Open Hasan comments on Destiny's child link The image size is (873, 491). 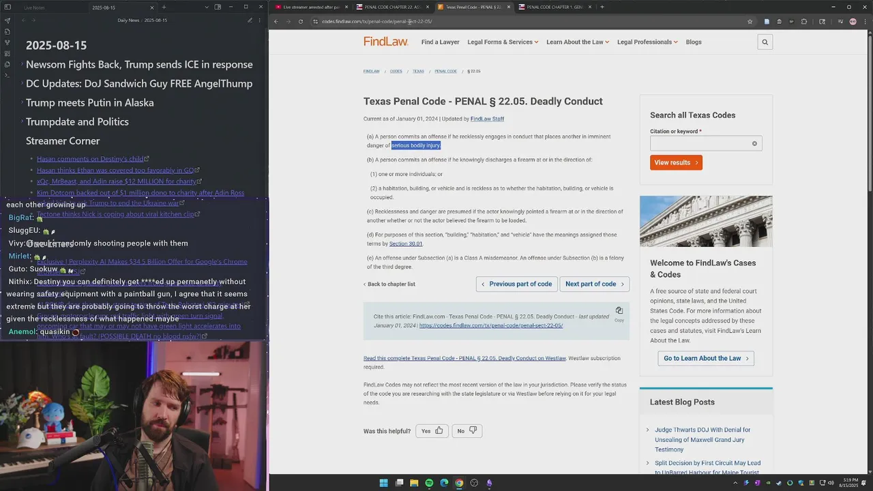coord(91,159)
